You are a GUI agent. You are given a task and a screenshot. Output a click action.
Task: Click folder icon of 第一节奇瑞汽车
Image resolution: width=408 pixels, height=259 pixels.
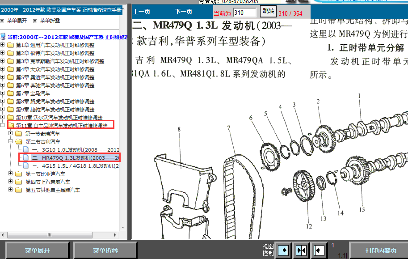18,134
